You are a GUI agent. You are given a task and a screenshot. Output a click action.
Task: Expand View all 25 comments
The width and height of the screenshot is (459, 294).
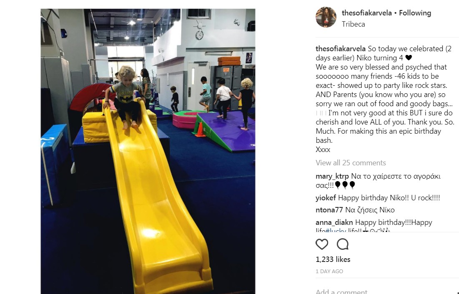point(351,163)
